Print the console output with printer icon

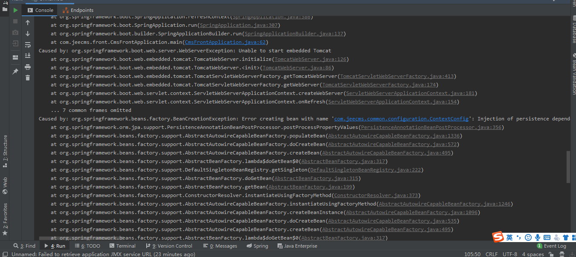point(28,67)
